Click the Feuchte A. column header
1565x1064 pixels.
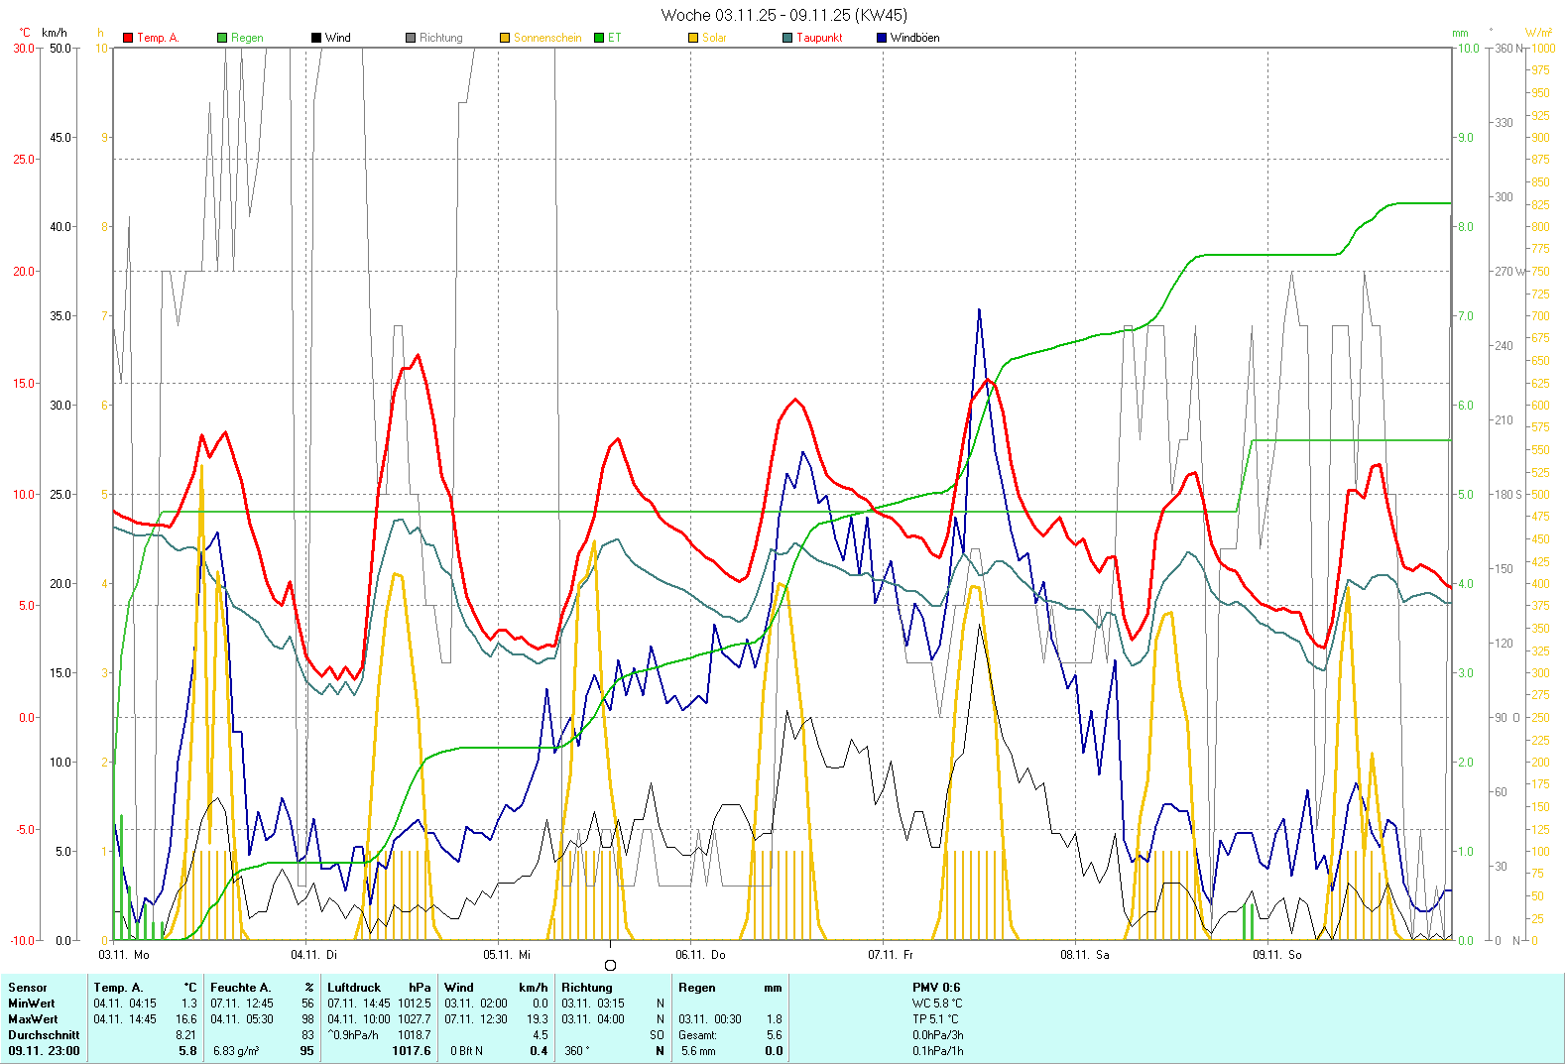point(240,988)
